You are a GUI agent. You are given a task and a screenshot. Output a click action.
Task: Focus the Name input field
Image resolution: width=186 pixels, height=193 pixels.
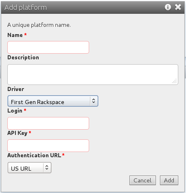pyautogui.click(x=48, y=47)
